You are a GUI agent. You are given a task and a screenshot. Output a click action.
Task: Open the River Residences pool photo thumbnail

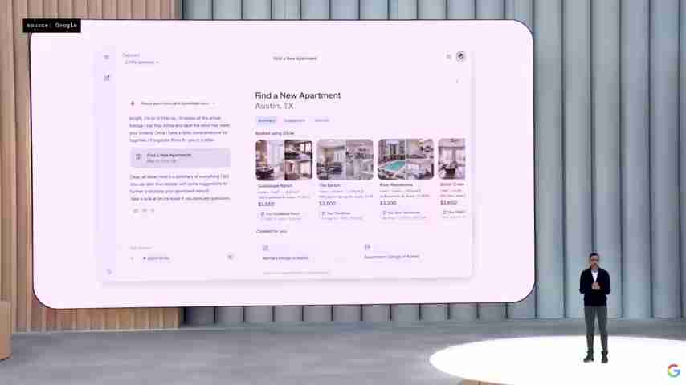(406, 160)
